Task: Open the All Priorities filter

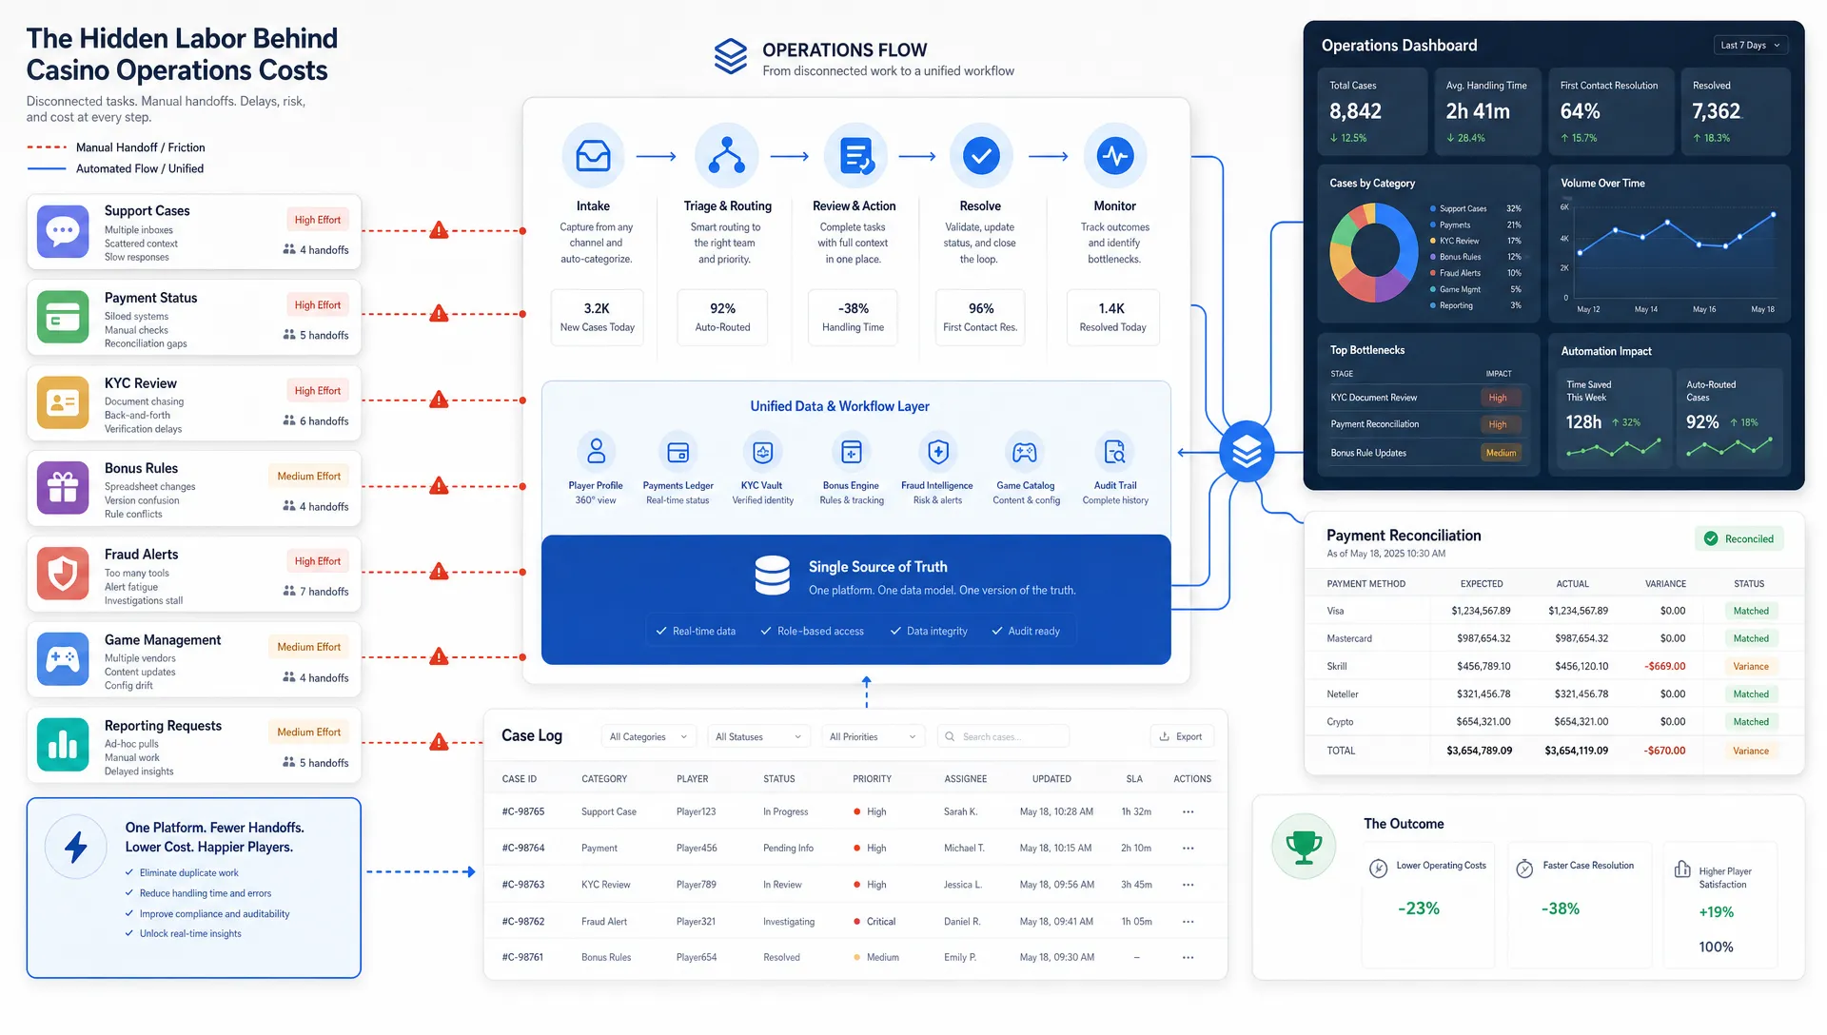Action: [x=873, y=736]
